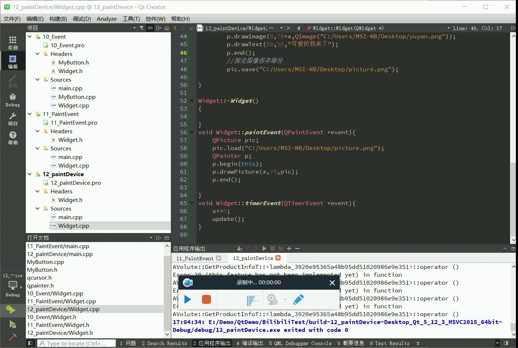Zoom out output text with minus icon

(x=297, y=248)
